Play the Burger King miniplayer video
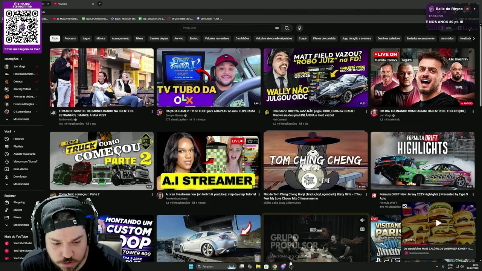 click(x=438, y=223)
